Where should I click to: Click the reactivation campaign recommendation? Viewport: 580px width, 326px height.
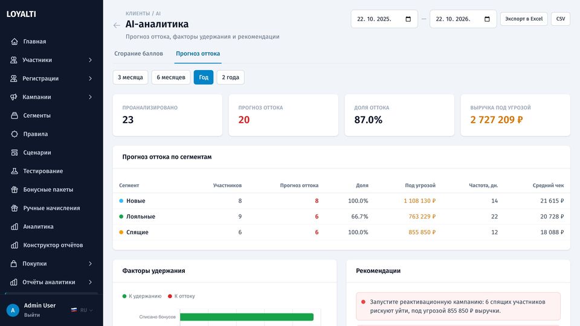pyautogui.click(x=458, y=306)
